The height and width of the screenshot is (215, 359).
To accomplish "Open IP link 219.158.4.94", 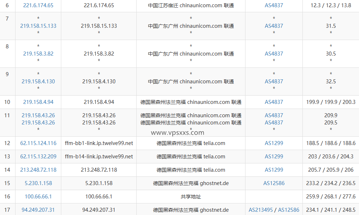I will 38,102.
